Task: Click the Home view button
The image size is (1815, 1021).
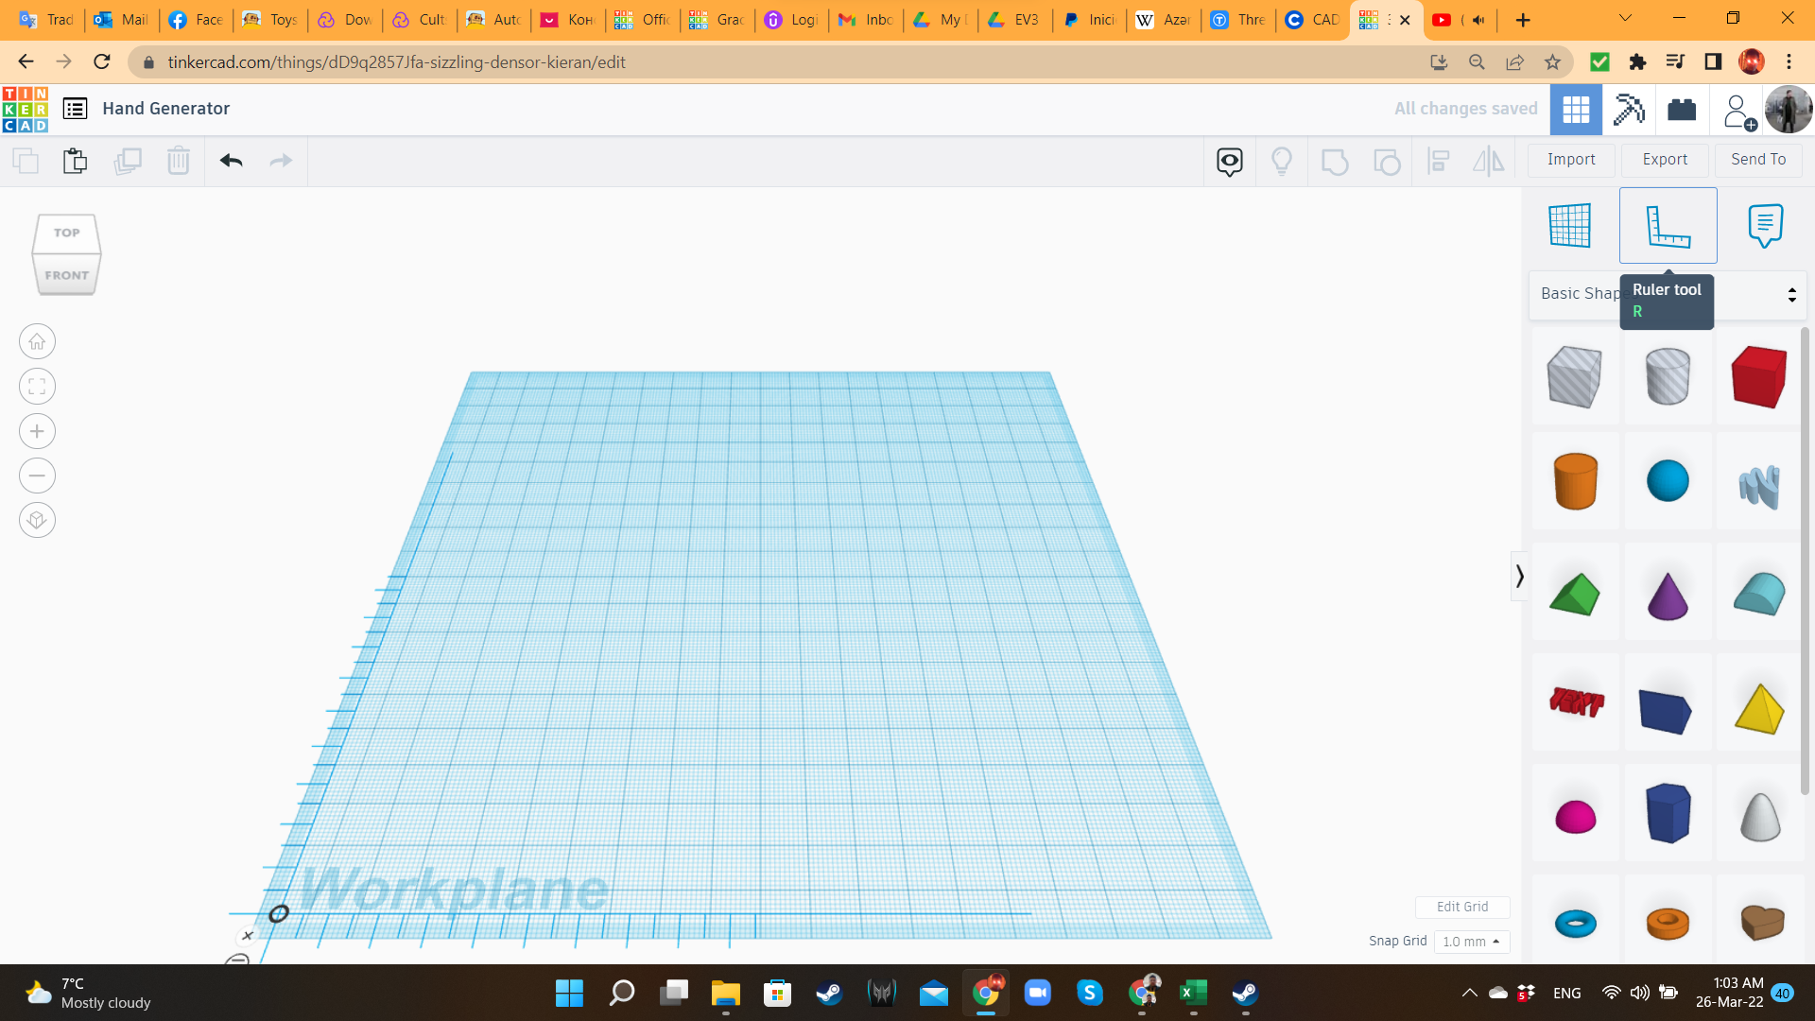Action: click(x=37, y=342)
